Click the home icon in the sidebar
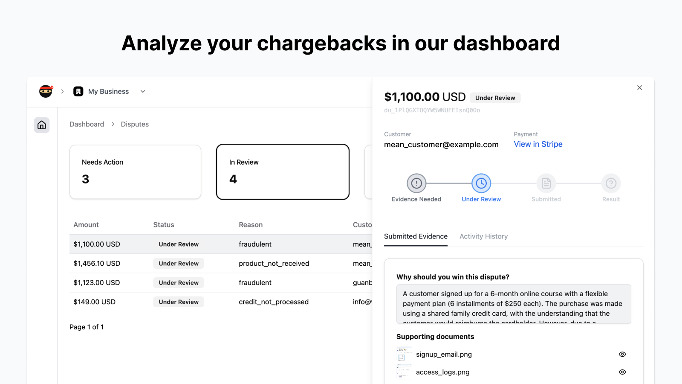682x384 pixels. pyautogui.click(x=41, y=125)
